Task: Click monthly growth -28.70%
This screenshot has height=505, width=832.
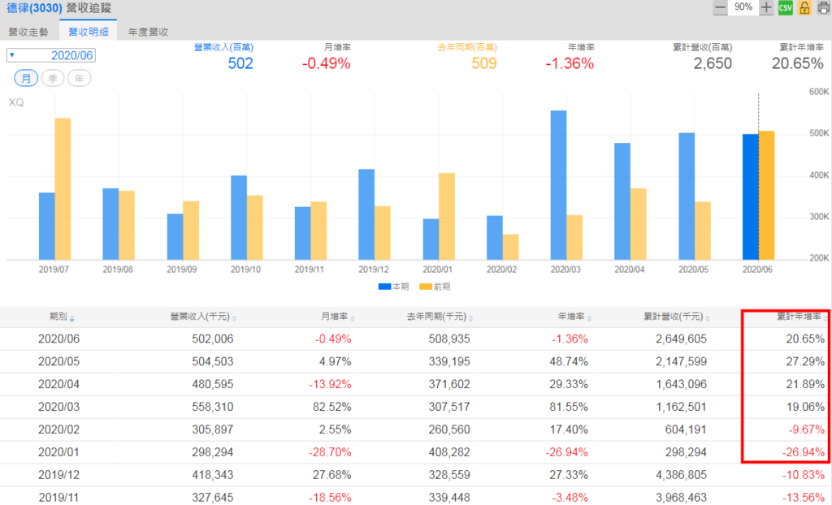Action: (330, 452)
